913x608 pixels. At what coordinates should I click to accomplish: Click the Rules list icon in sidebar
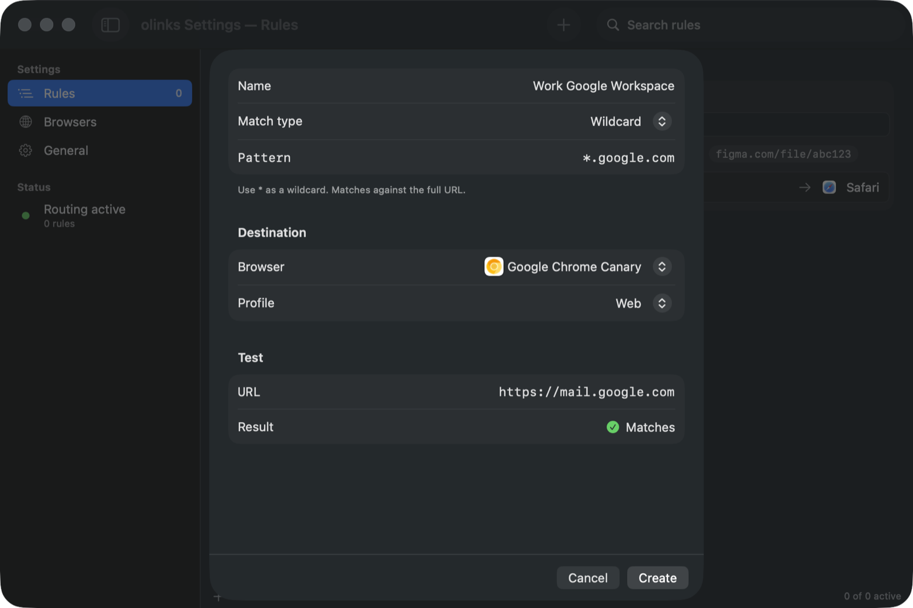[26, 93]
